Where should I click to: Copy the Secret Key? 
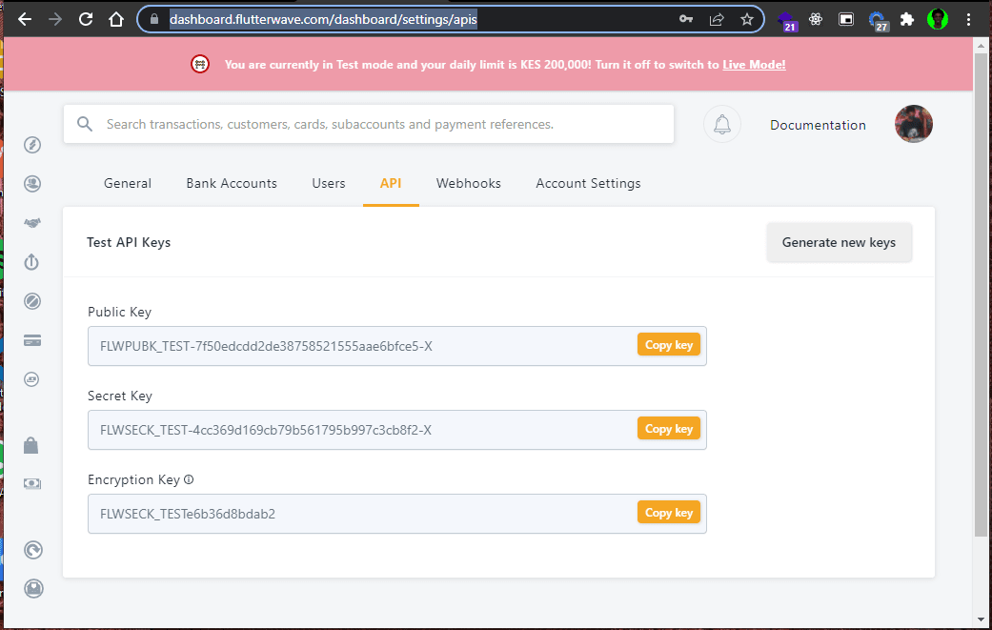669,428
